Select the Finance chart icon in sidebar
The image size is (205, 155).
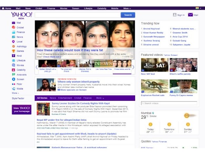point(13,32)
